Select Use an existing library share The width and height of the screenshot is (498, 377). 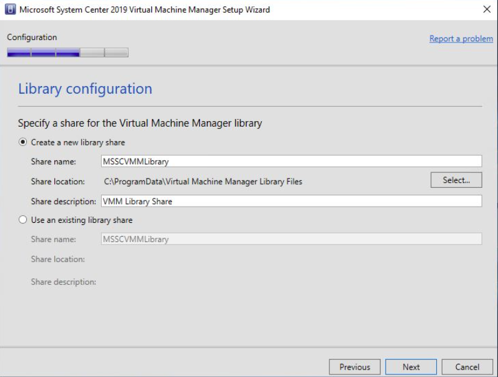pos(23,220)
